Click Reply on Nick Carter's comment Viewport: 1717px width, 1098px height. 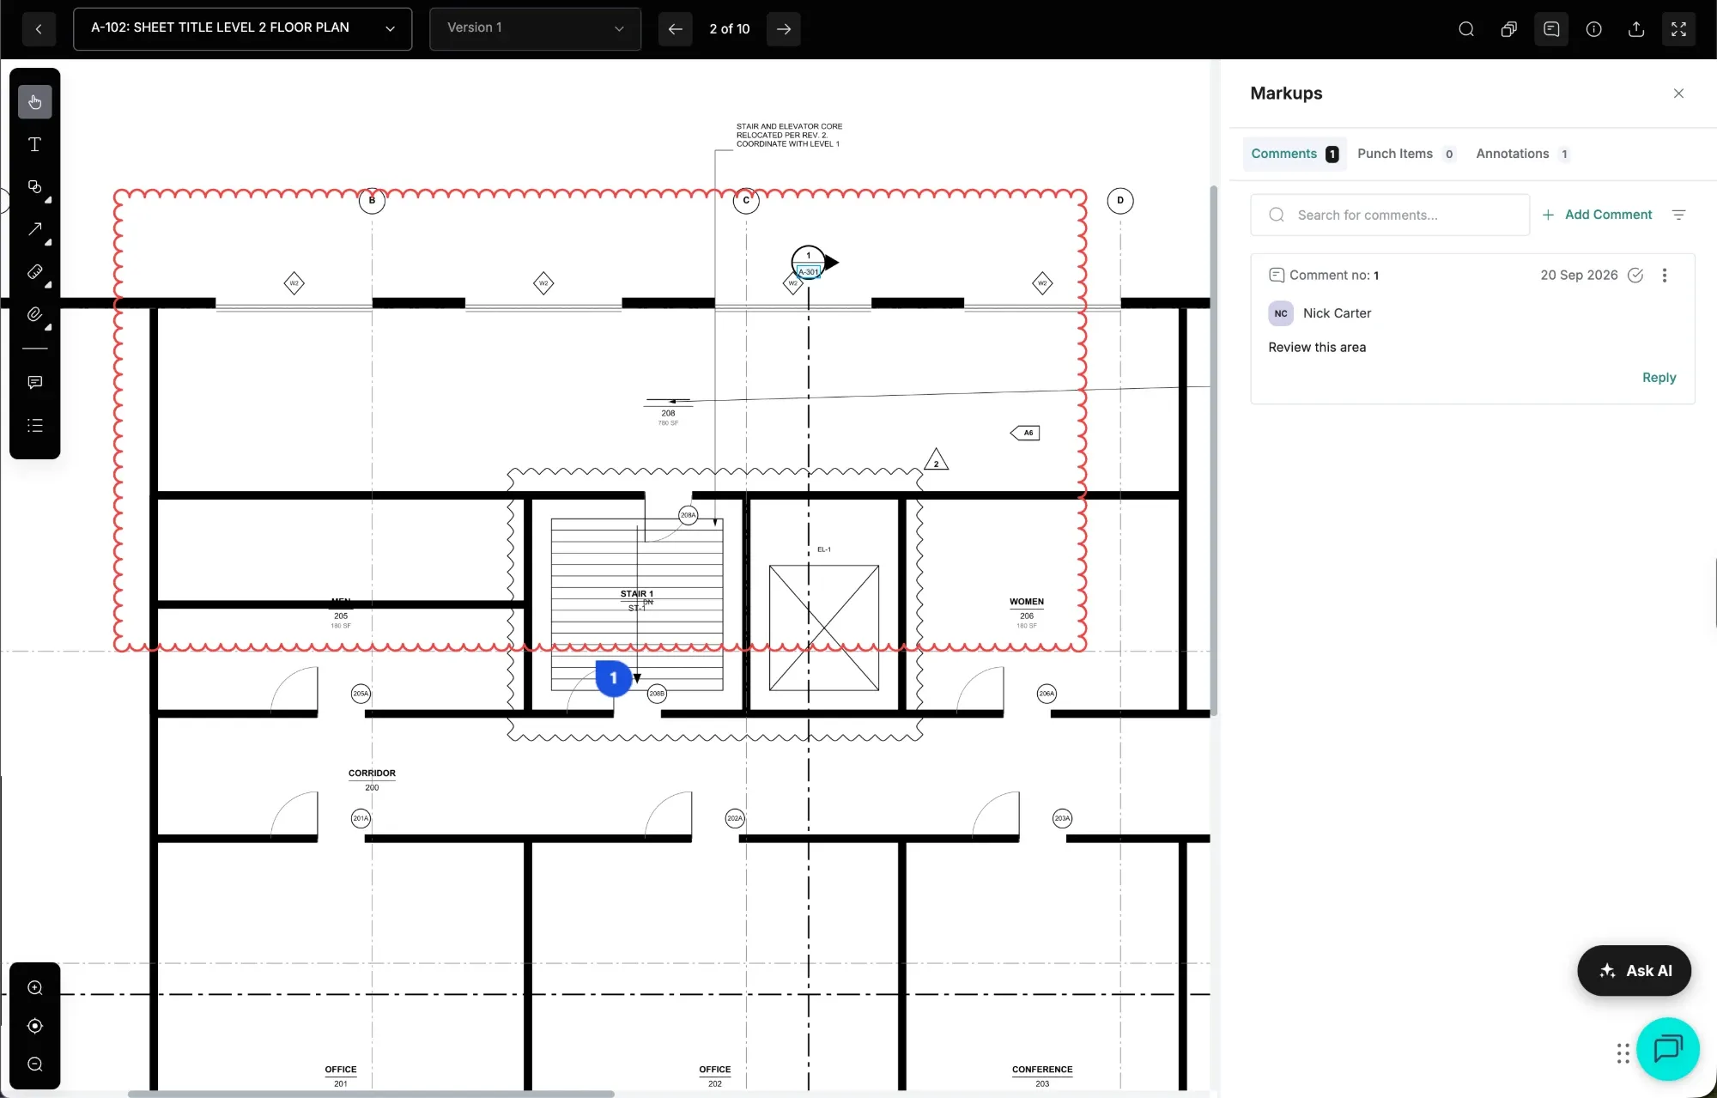click(x=1659, y=378)
